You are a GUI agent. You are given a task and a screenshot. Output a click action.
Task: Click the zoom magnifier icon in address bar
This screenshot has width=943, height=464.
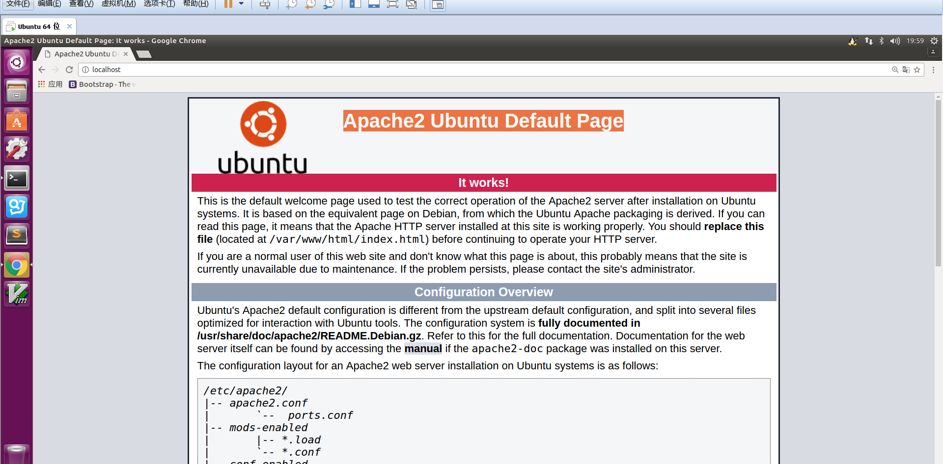[895, 70]
